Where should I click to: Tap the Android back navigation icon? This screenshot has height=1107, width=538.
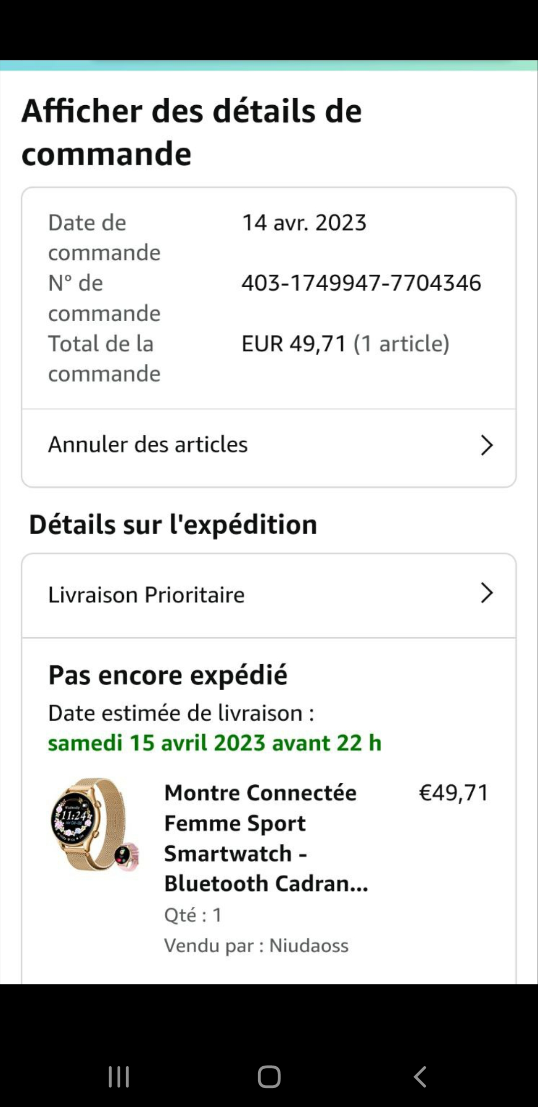420,1077
